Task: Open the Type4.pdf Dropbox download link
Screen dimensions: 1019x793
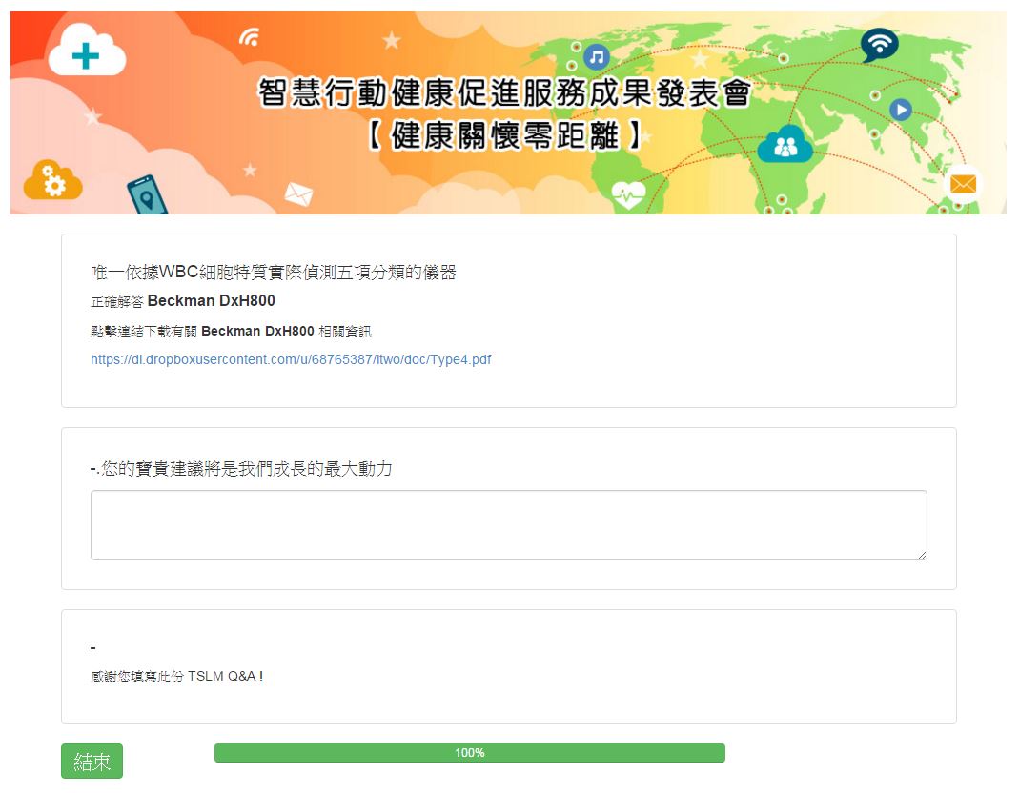Action: pyautogui.click(x=291, y=359)
